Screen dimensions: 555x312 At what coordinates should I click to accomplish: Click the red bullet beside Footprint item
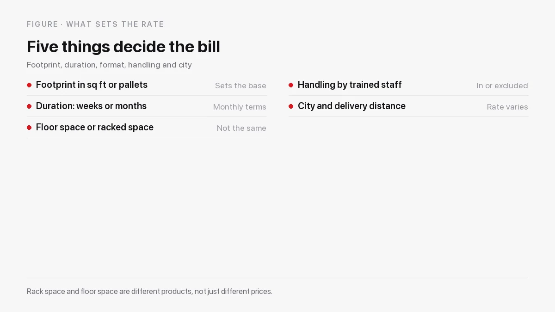pyautogui.click(x=29, y=85)
